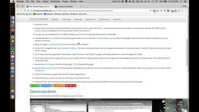The width and height of the screenshot is (199, 112).
Task: Click the red 'DNF: 20+ min' badge
Action: pyautogui.click(x=71, y=86)
